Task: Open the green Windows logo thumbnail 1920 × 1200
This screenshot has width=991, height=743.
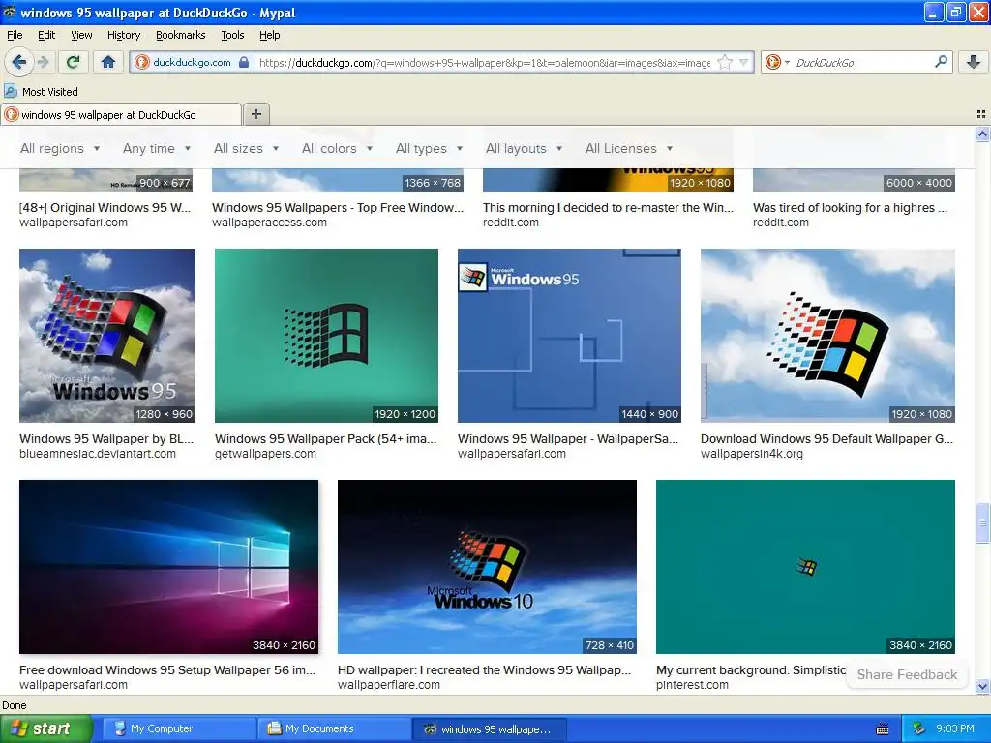Action: tap(326, 336)
